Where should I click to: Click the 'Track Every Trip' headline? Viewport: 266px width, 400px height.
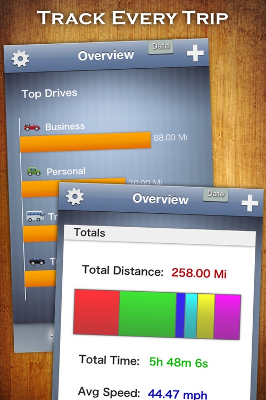coord(132,18)
